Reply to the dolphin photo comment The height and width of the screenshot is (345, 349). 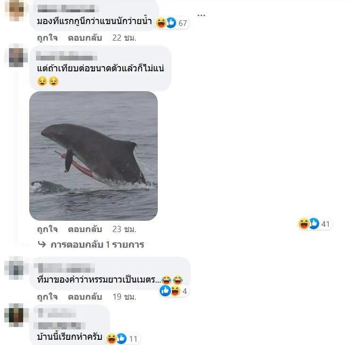(85, 229)
